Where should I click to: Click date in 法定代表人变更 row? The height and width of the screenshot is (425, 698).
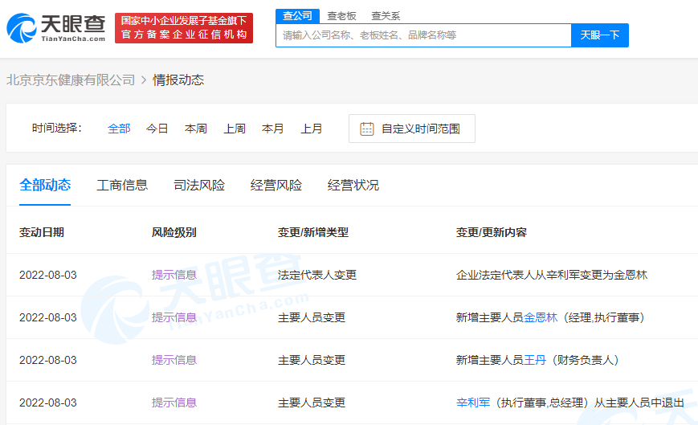(48, 275)
